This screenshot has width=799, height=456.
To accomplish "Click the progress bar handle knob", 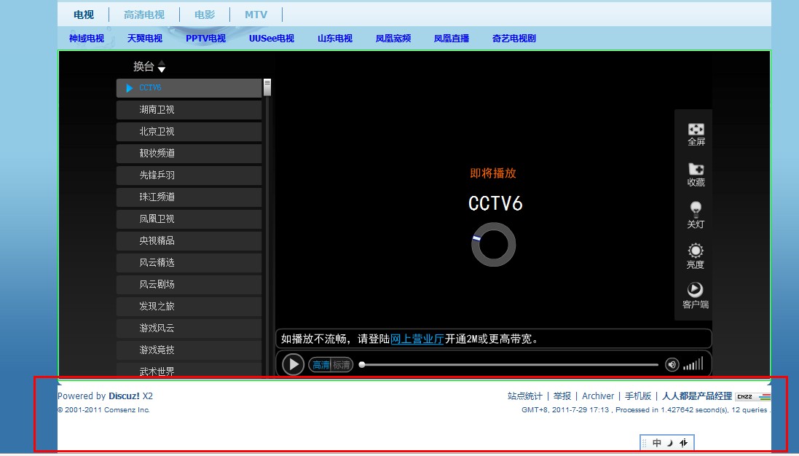I will [x=362, y=365].
